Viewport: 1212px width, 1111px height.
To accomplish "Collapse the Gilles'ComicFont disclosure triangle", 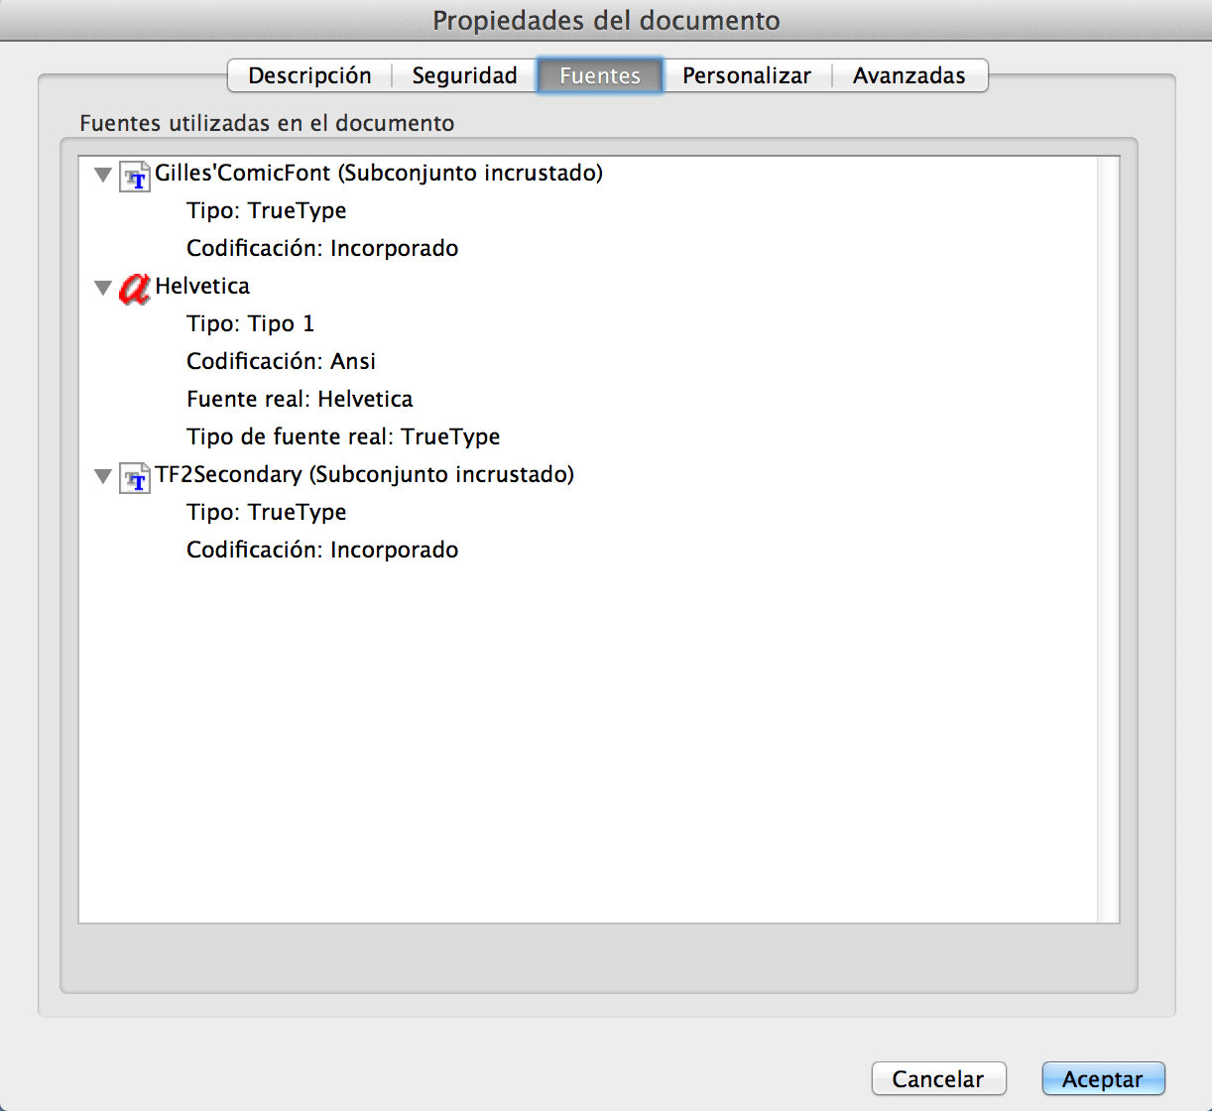I will click(102, 174).
